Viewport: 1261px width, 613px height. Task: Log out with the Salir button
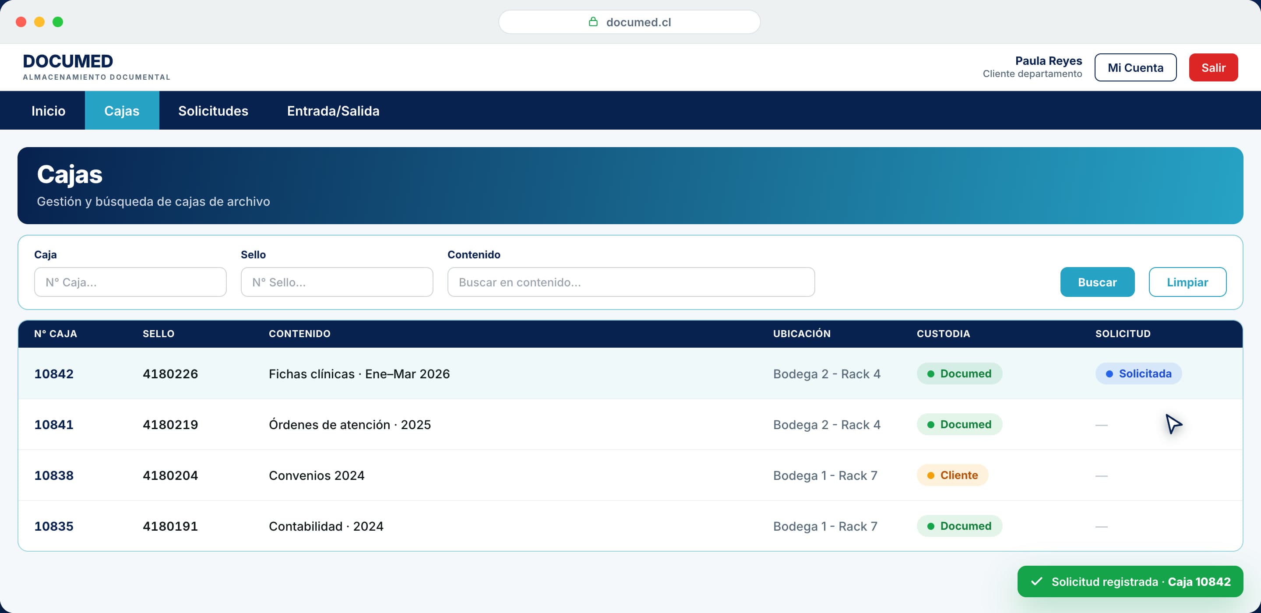click(1213, 67)
